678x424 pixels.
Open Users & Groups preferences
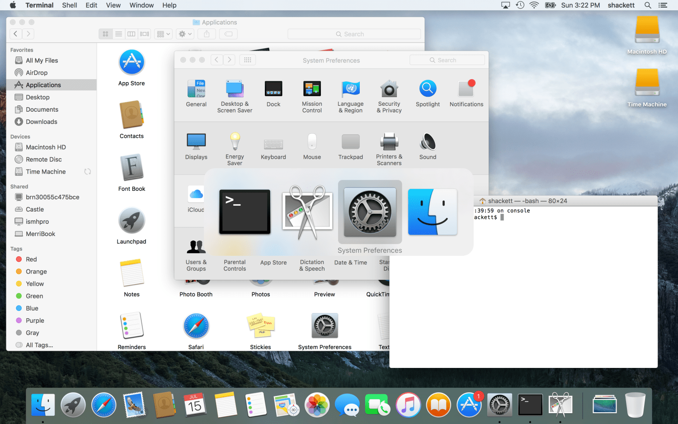pos(196,255)
